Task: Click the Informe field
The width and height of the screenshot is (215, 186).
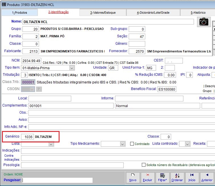Action: click(x=149, y=99)
